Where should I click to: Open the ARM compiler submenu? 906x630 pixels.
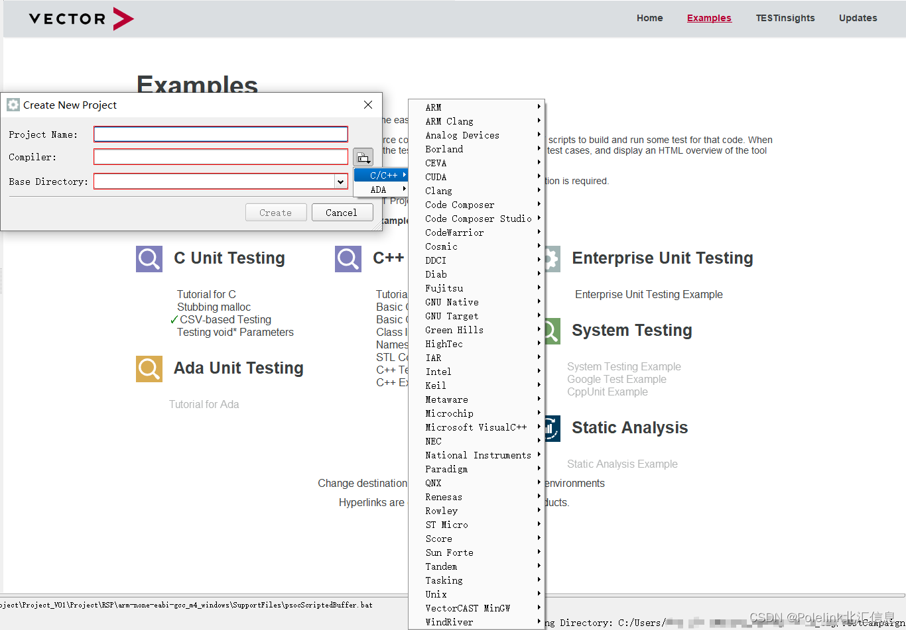pyautogui.click(x=476, y=107)
